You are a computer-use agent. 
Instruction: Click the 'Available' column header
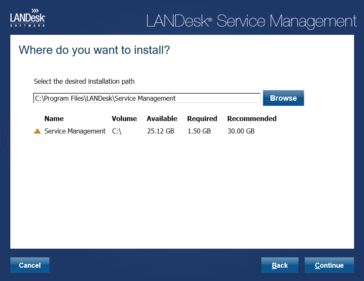coord(162,119)
